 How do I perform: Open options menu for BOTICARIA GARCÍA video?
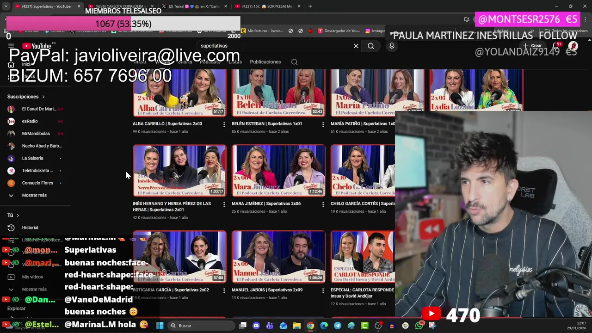[224, 291]
